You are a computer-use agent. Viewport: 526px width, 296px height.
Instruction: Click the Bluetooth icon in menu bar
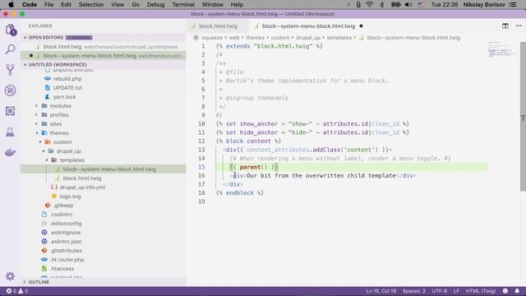(x=381, y=4)
